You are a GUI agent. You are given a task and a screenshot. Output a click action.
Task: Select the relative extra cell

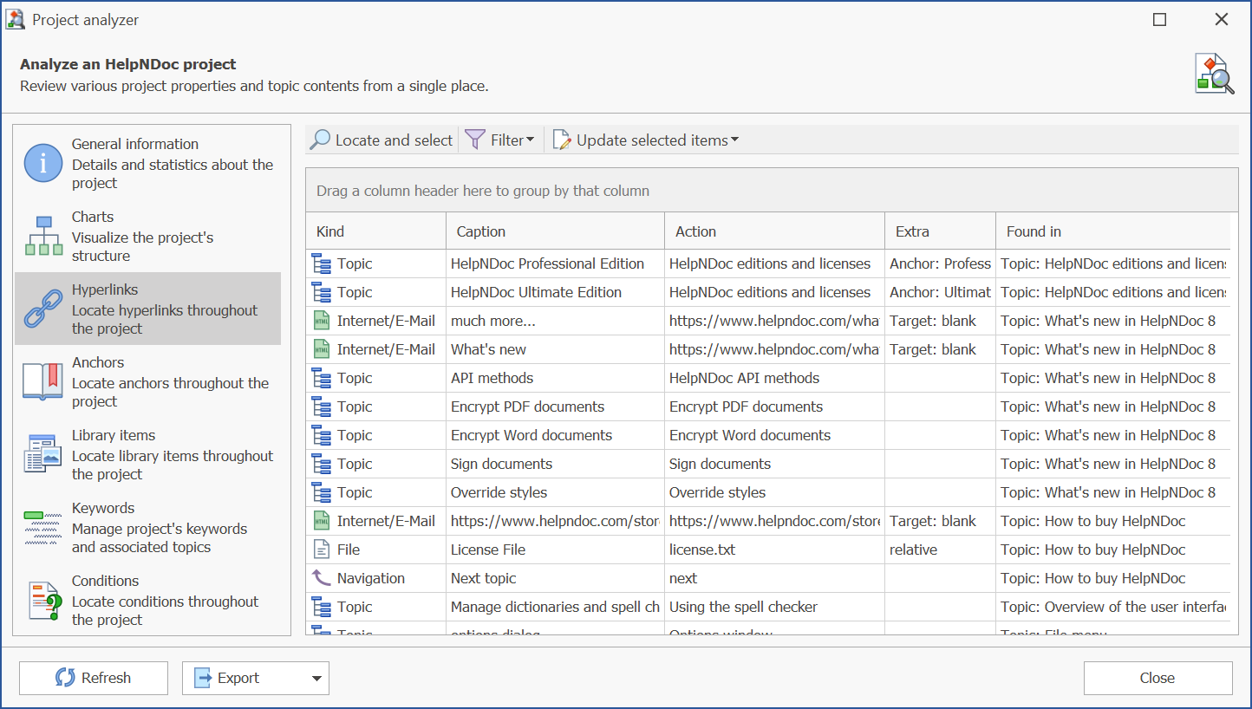point(940,550)
